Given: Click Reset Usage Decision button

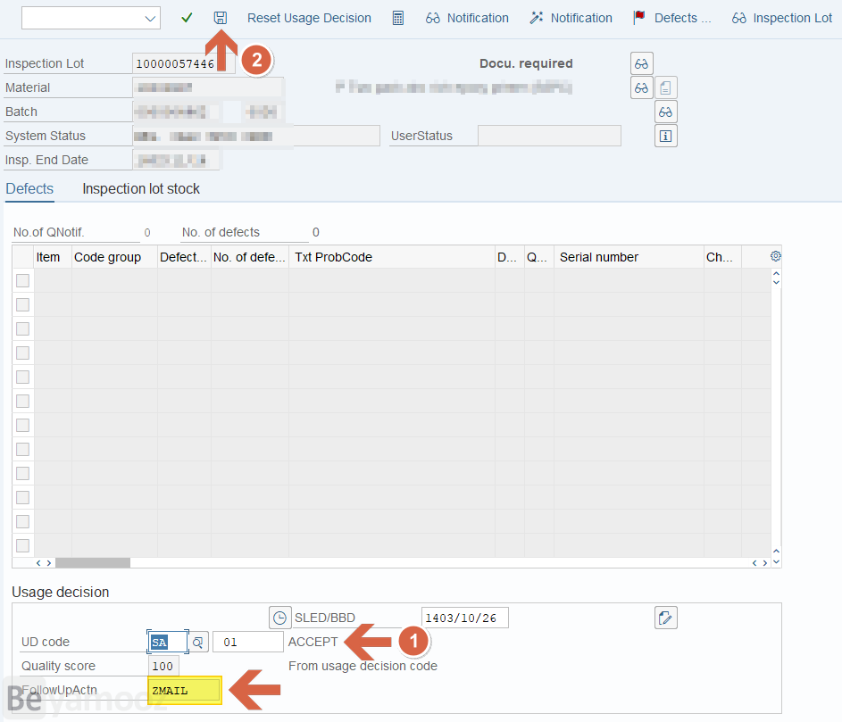Looking at the screenshot, I should (309, 18).
